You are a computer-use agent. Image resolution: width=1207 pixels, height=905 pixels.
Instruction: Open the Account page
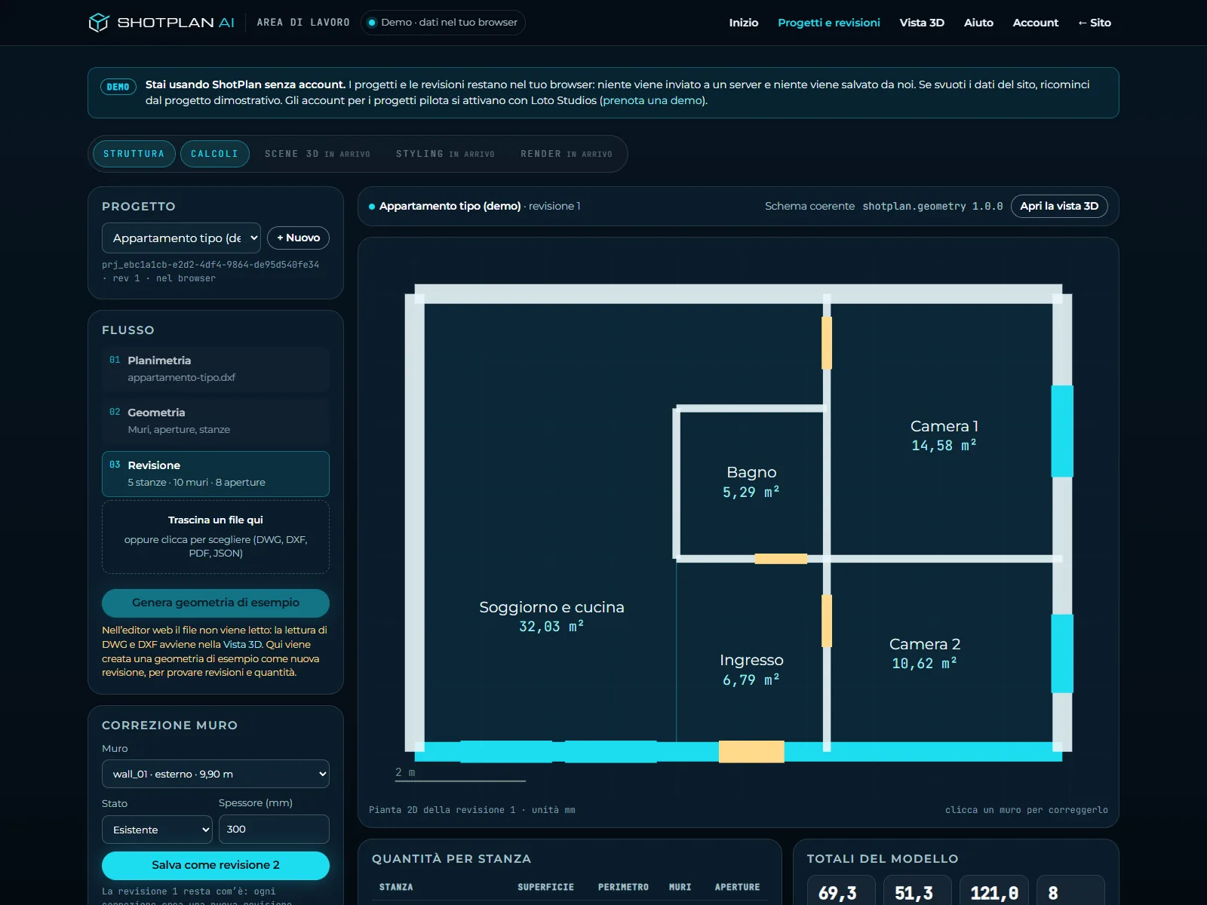(x=1035, y=23)
